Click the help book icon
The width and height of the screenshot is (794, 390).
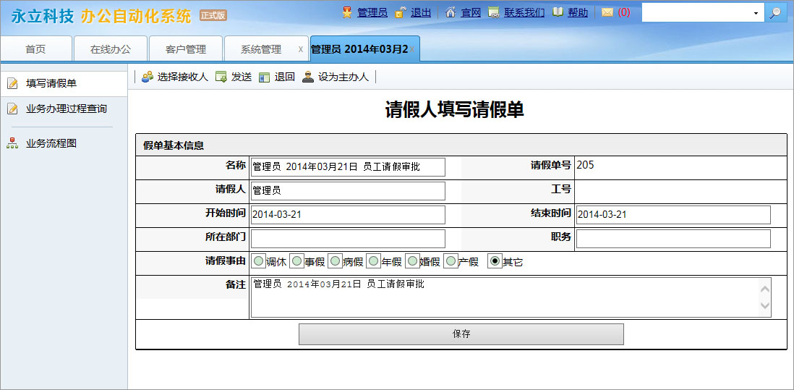coord(558,13)
